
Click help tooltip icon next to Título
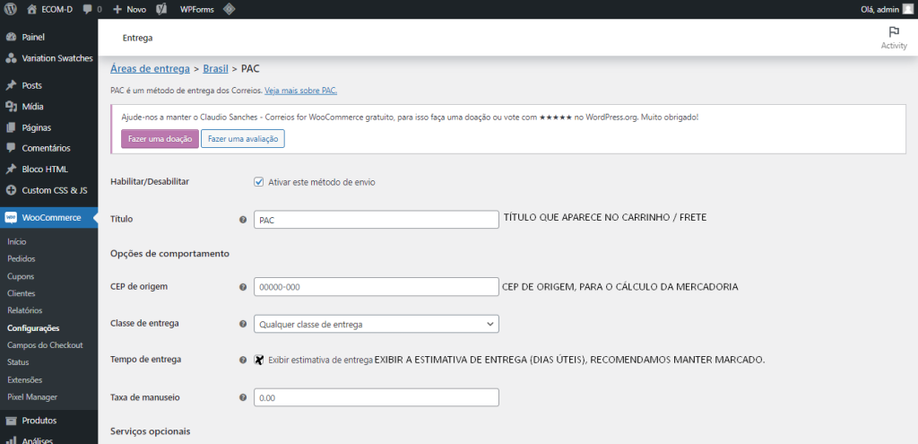pos(243,220)
